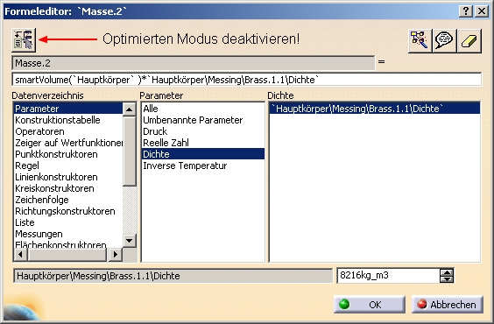The width and height of the screenshot is (494, 324).
Task: Click the Datenverzeichnis vertical scrollbar thumb
Action: [x=129, y=151]
